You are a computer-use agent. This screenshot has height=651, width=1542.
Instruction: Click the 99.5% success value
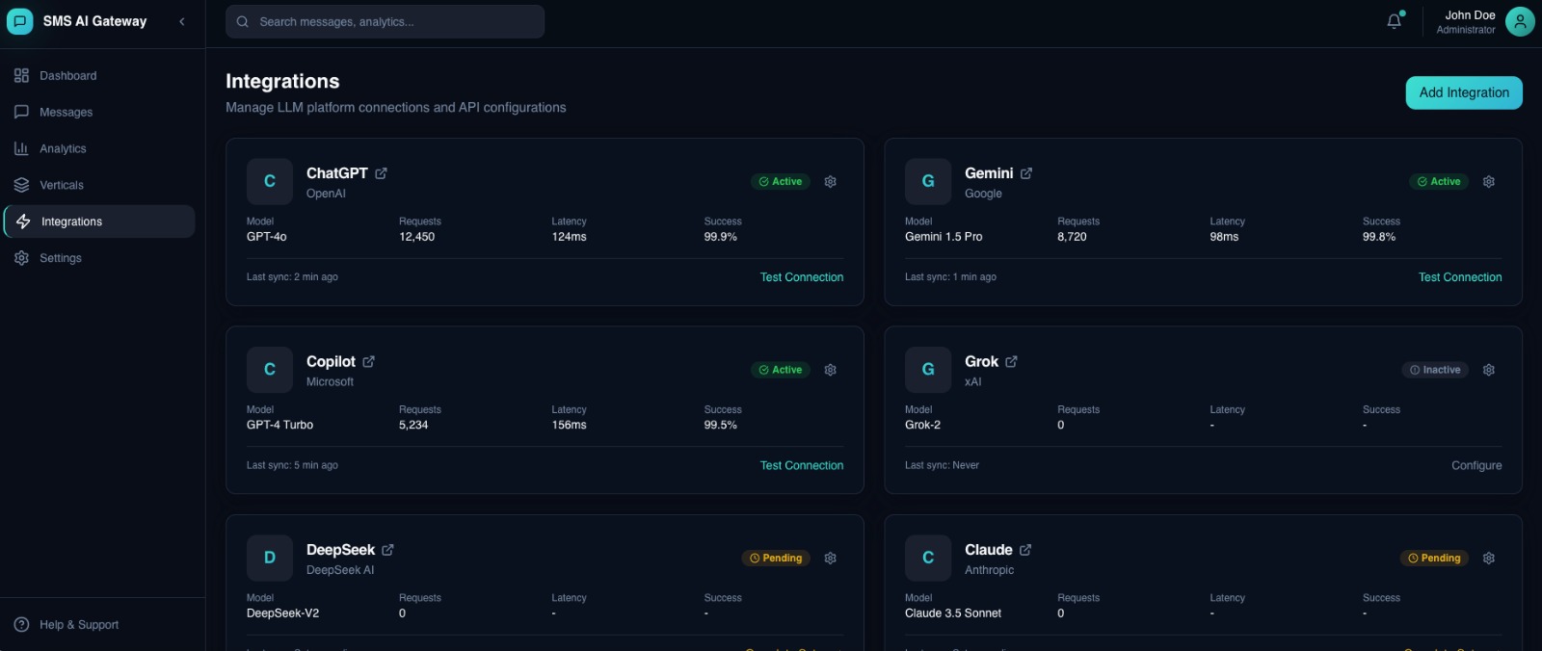[x=721, y=425]
